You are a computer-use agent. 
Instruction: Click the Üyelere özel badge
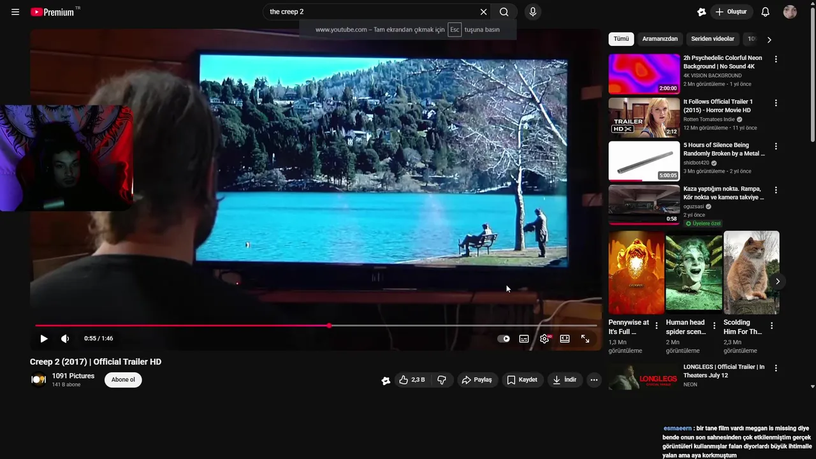(x=703, y=224)
